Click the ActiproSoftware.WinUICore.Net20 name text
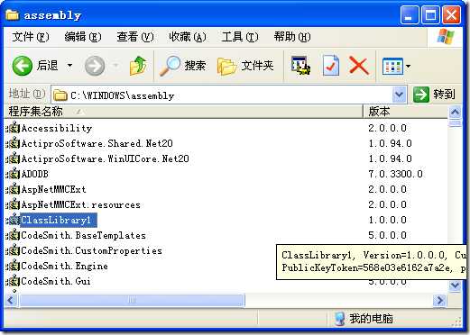Image resolution: width=470 pixels, height=335 pixels. point(105,158)
